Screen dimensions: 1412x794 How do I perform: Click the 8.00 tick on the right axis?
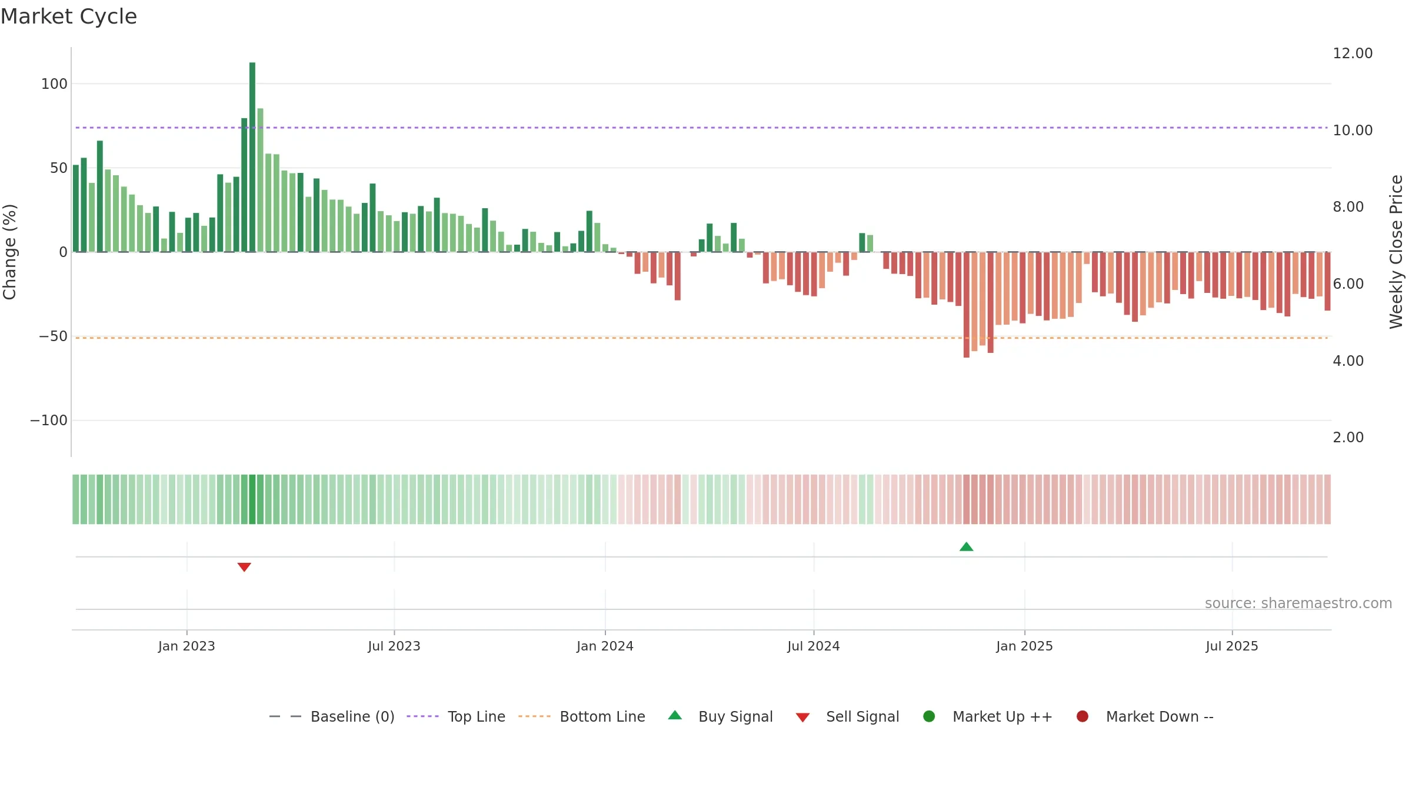[x=1348, y=207]
